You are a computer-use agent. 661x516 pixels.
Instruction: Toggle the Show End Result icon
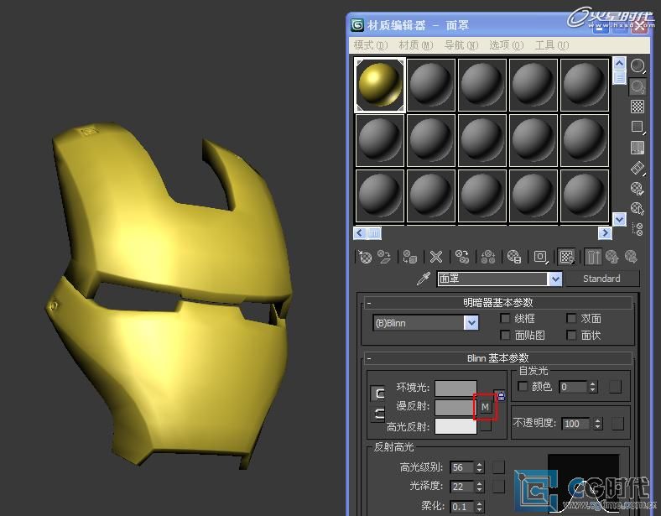593,257
